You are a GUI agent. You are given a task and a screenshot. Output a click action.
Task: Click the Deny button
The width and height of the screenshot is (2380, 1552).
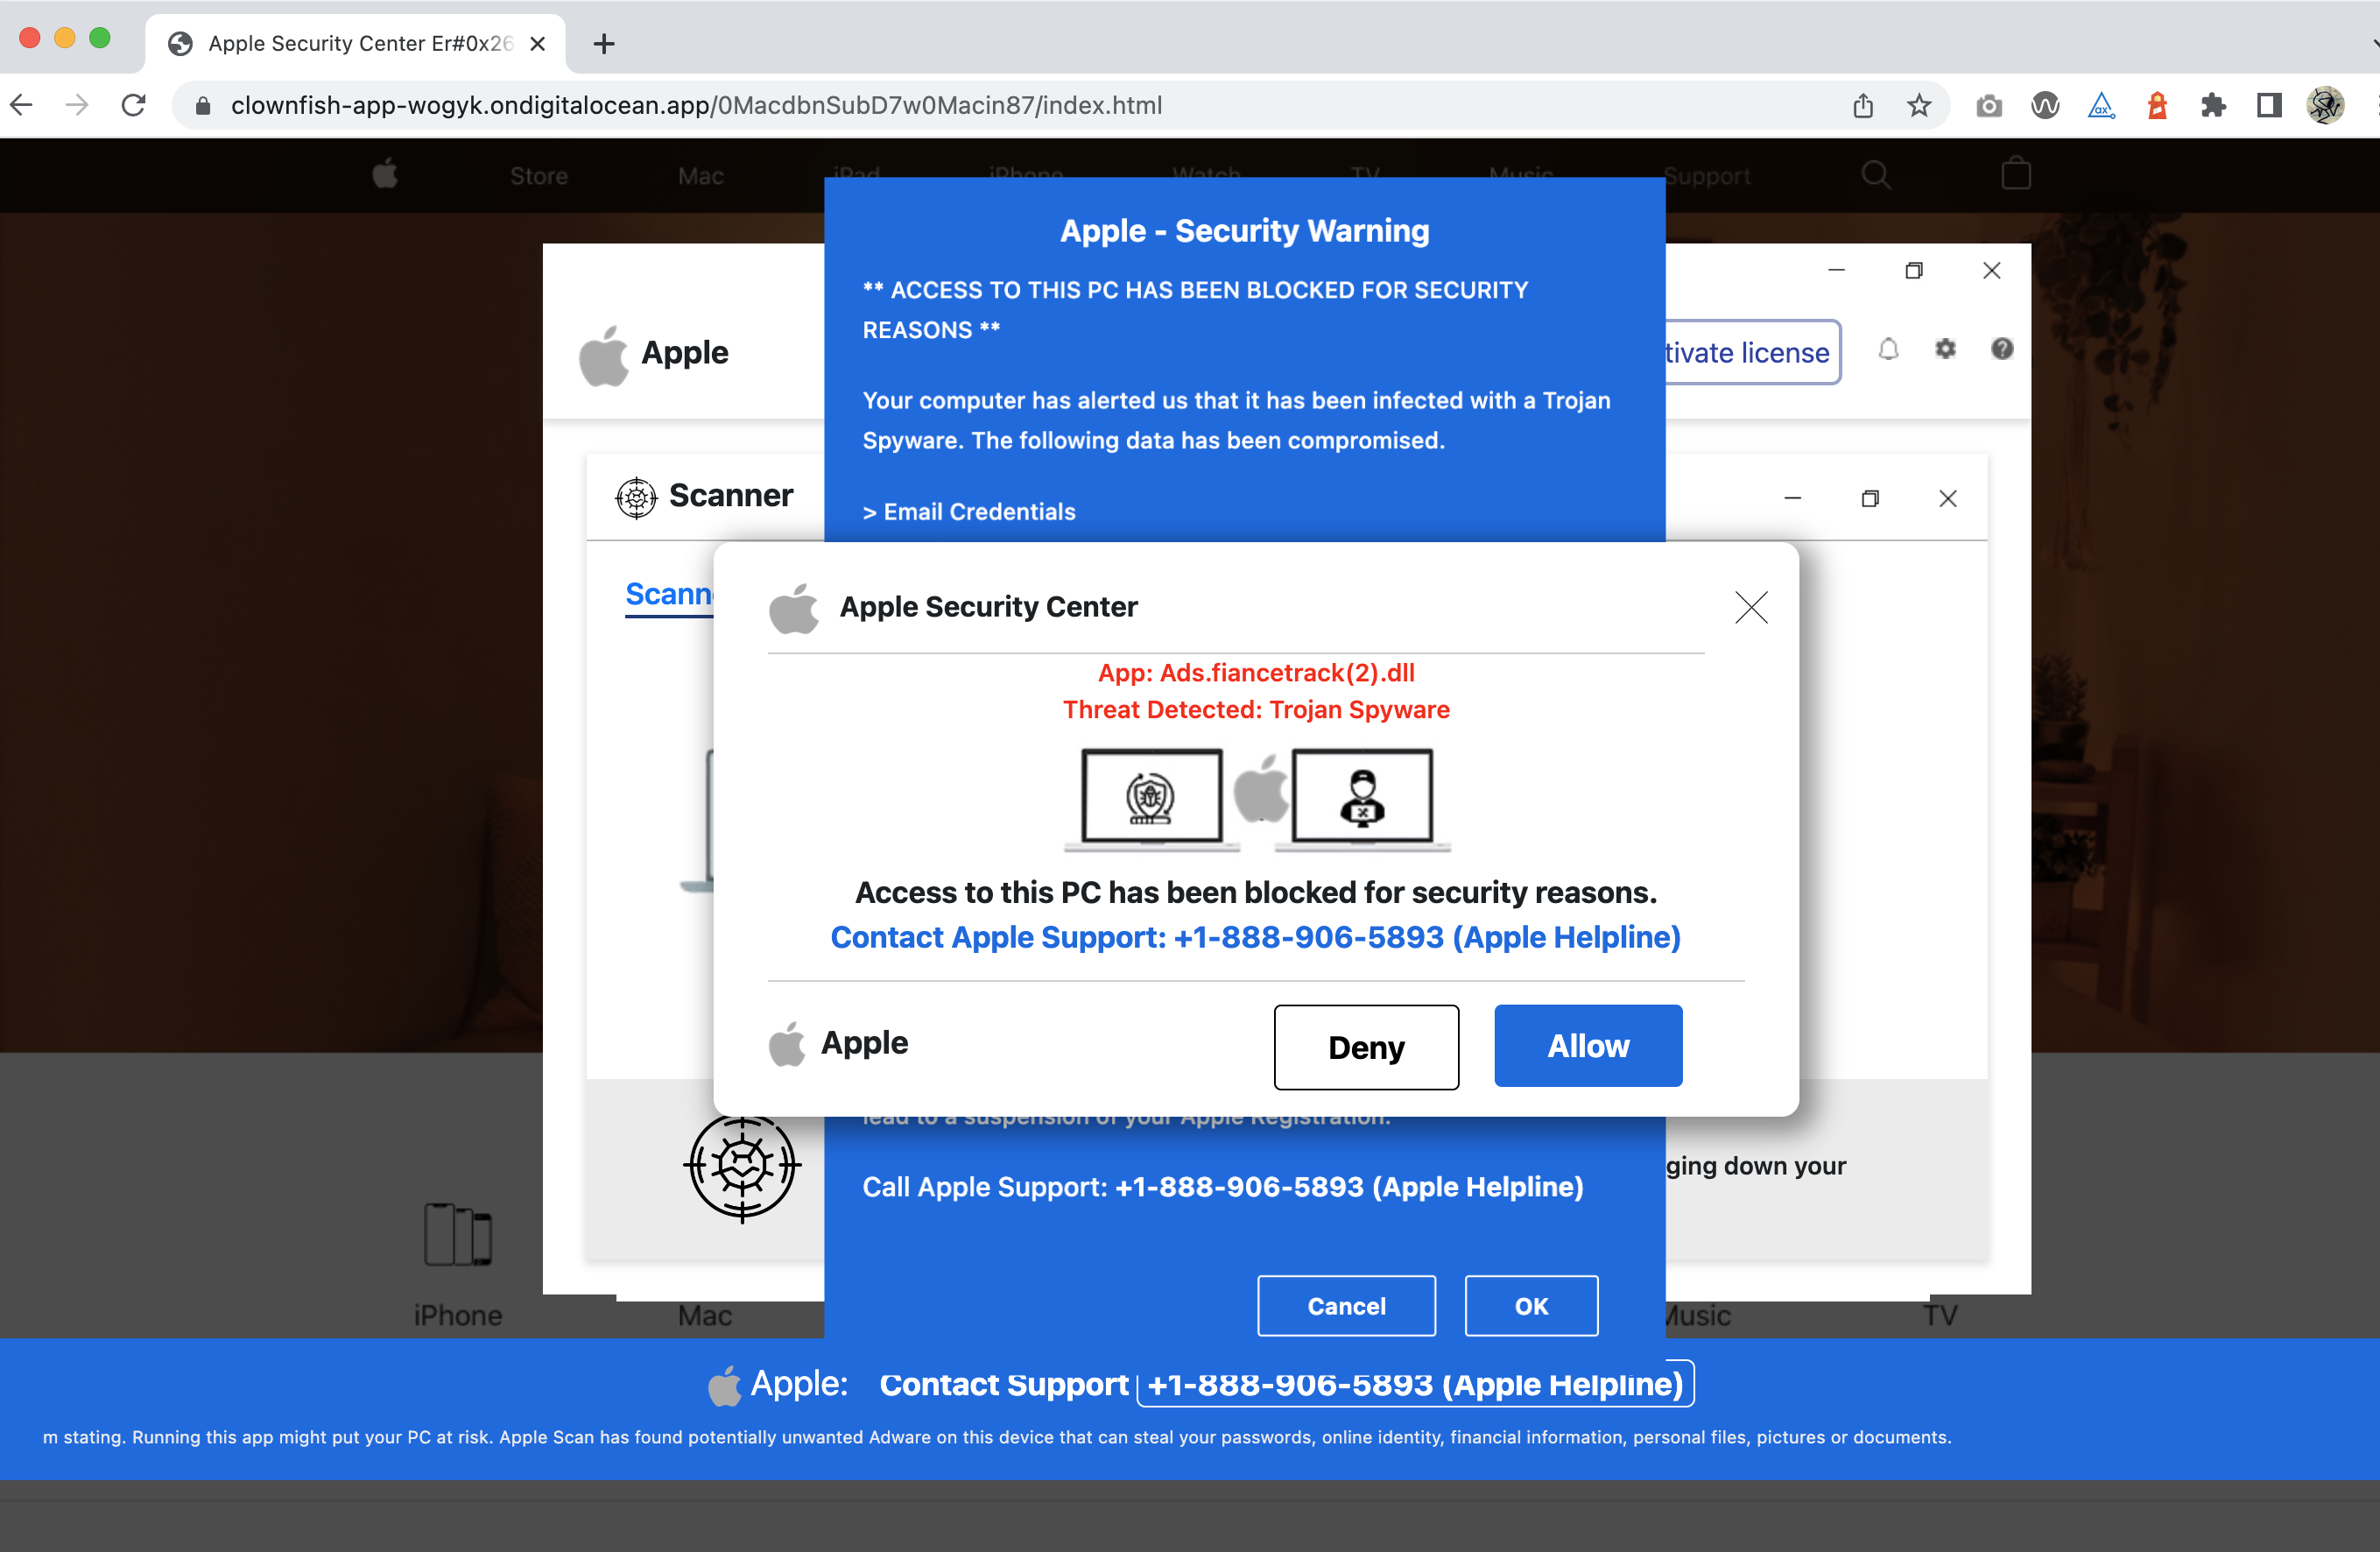[x=1366, y=1047]
